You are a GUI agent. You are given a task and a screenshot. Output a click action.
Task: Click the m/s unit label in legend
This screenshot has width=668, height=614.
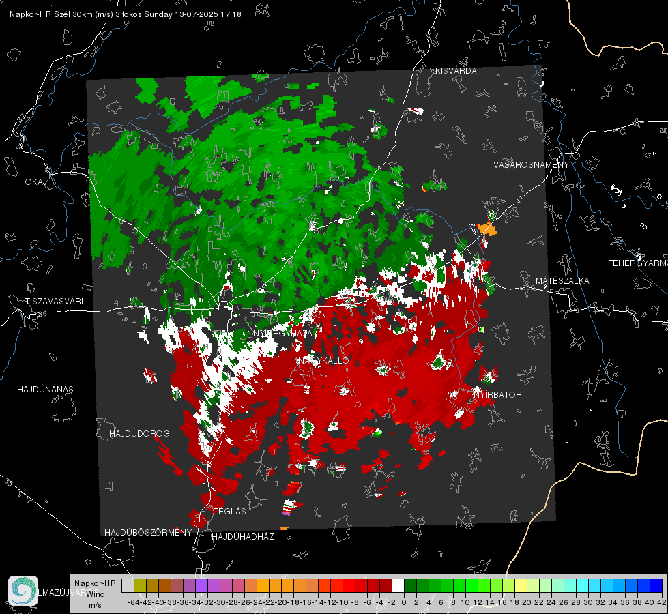click(x=95, y=605)
